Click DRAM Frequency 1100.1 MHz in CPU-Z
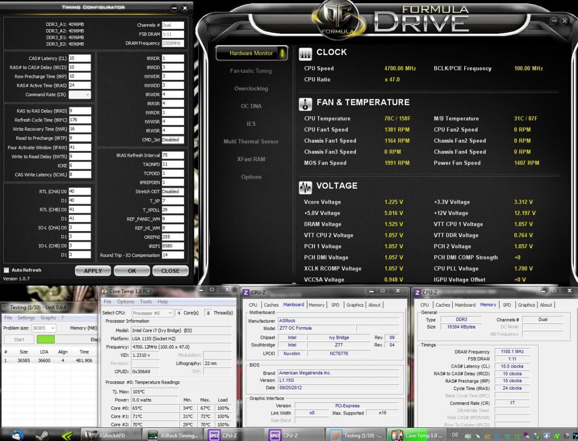The height and width of the screenshot is (441, 578). pos(512,352)
